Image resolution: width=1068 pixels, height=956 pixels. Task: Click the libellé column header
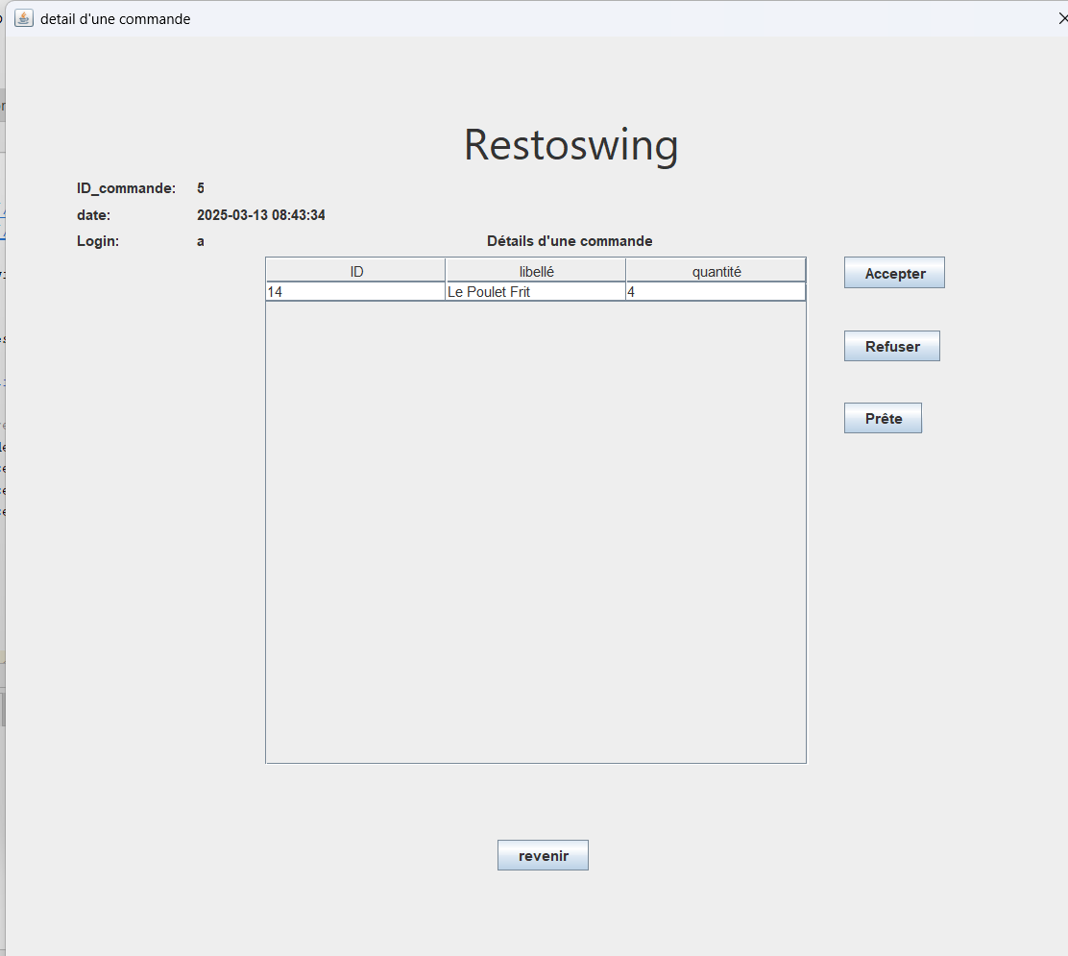[535, 270]
